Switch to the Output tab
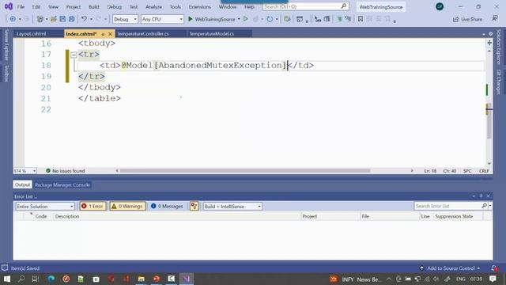This screenshot has height=285, width=506. 22,184
